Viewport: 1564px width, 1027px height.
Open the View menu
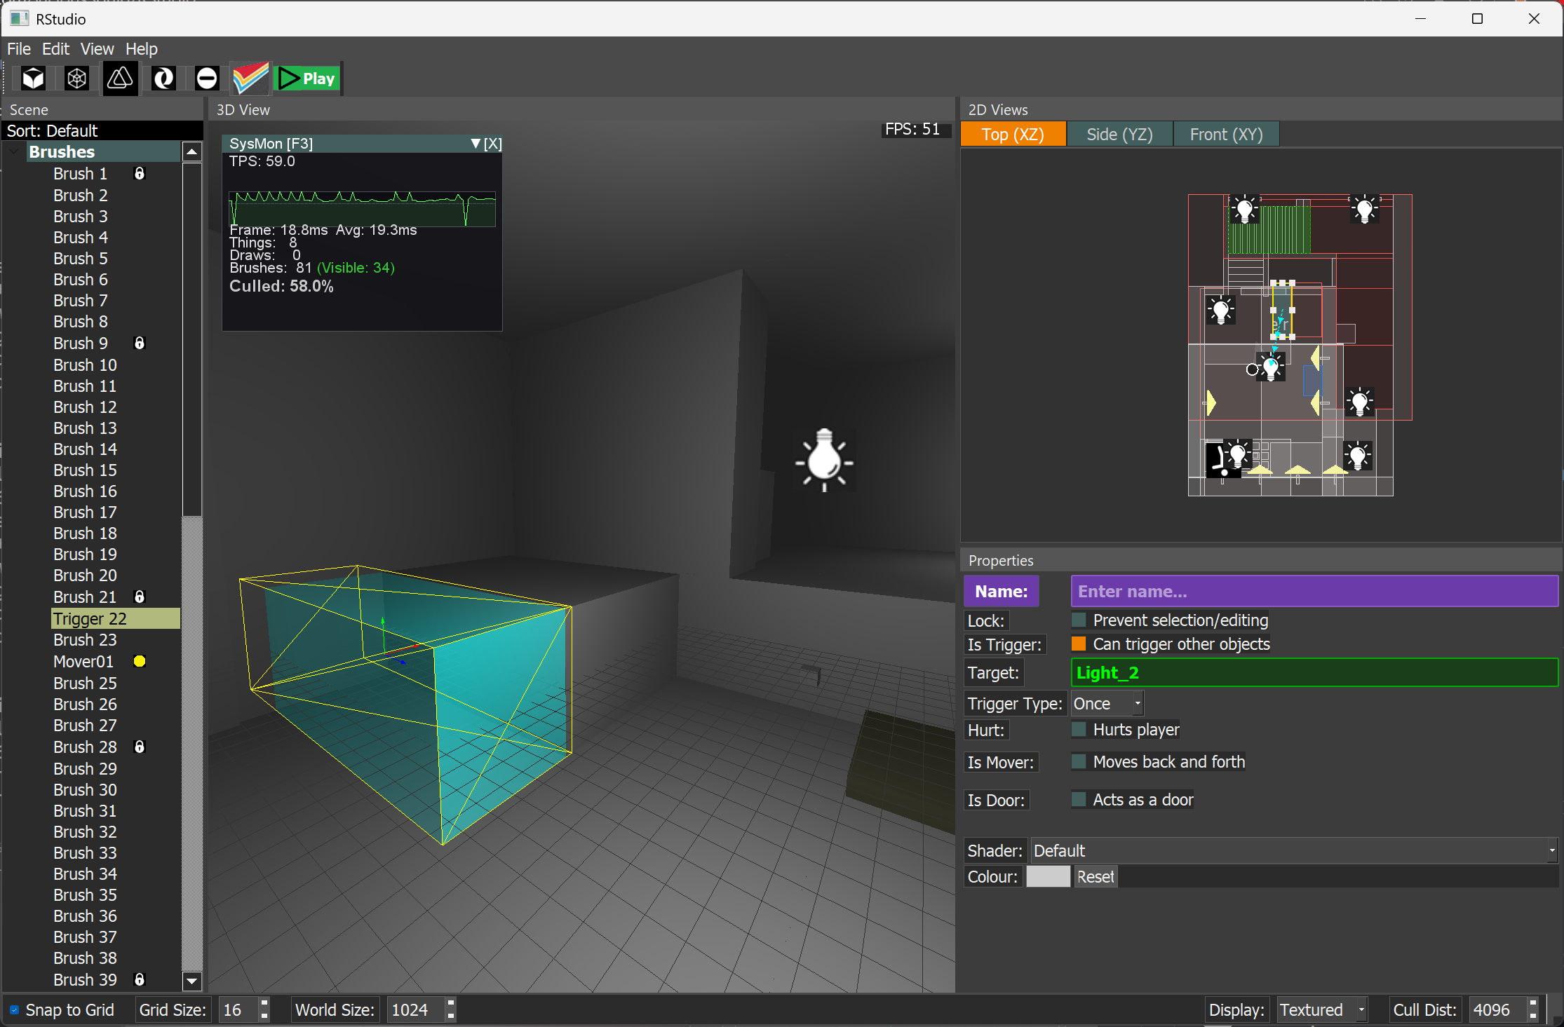97,49
